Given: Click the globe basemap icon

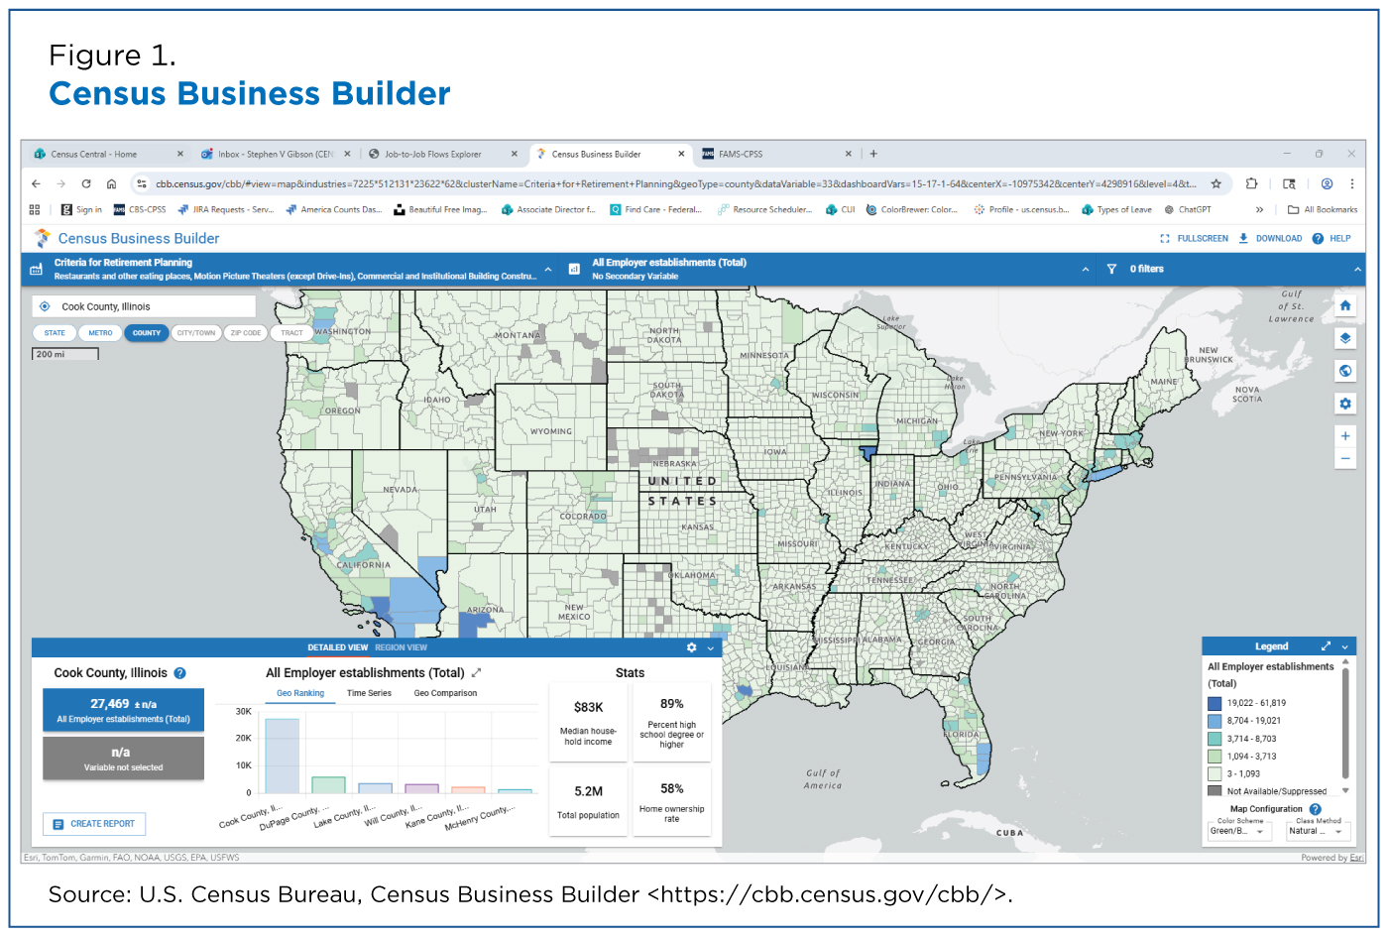Looking at the screenshot, I should (1345, 371).
